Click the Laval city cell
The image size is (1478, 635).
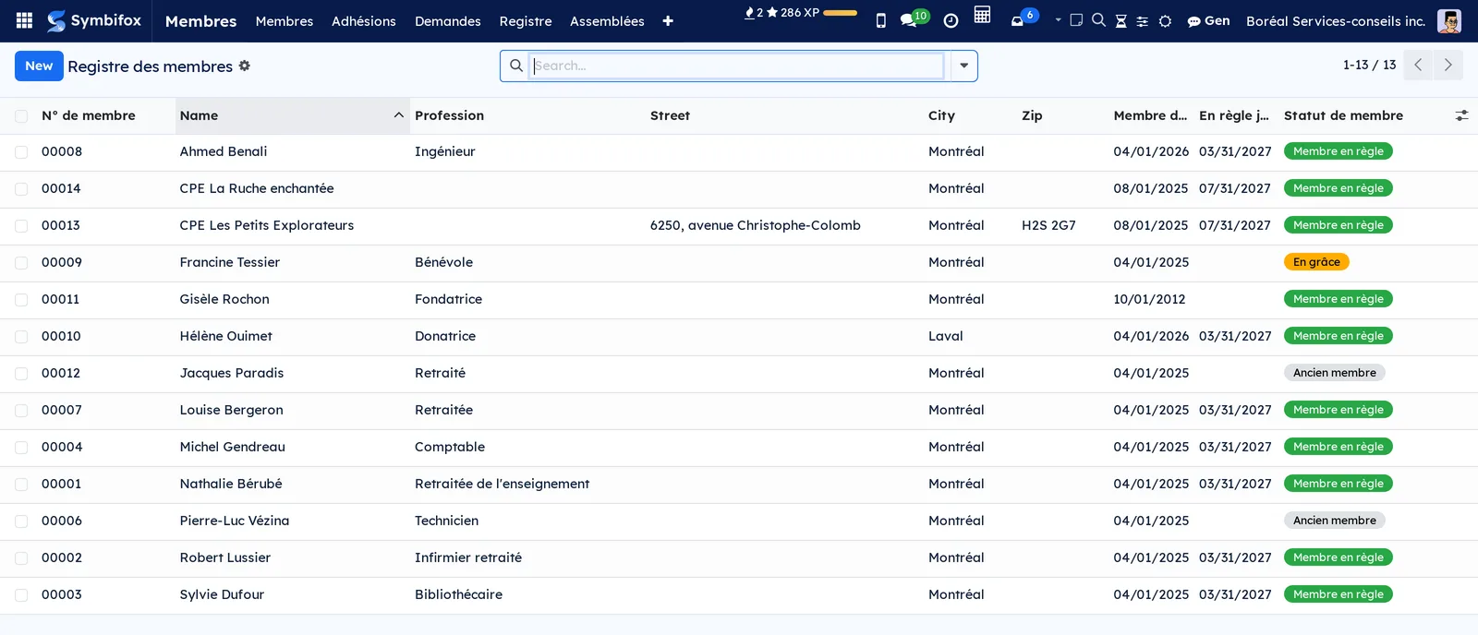point(945,336)
